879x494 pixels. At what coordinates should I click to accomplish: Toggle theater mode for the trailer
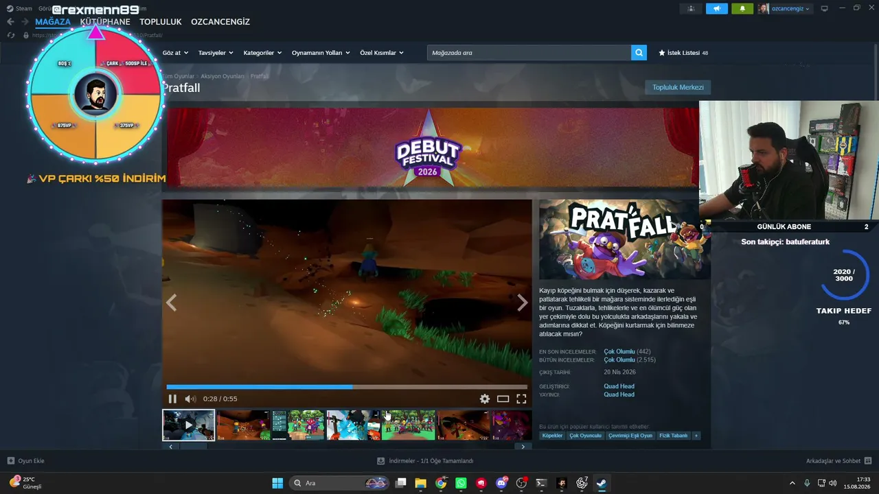pyautogui.click(x=503, y=399)
